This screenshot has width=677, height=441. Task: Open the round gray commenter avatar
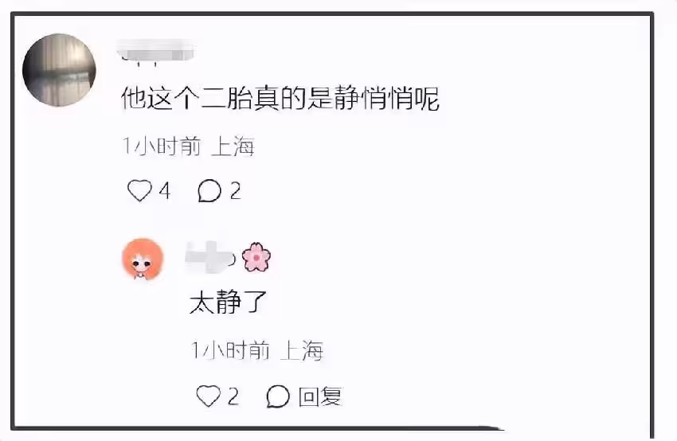[59, 70]
